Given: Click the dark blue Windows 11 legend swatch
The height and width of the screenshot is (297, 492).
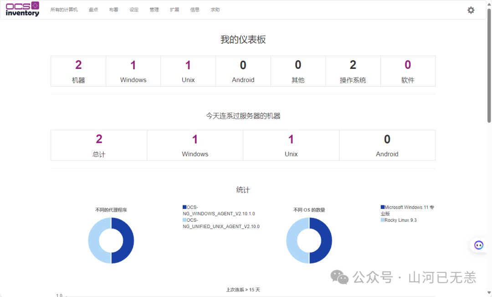Looking at the screenshot, I should tap(383, 207).
